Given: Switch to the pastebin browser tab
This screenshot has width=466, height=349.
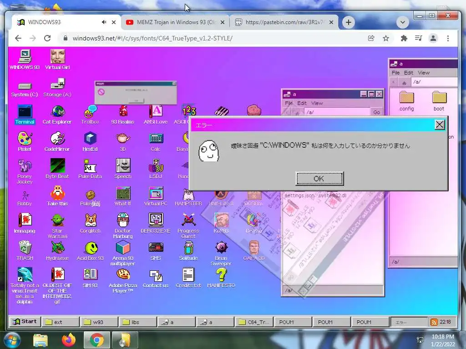Looking at the screenshot, I should click(284, 22).
